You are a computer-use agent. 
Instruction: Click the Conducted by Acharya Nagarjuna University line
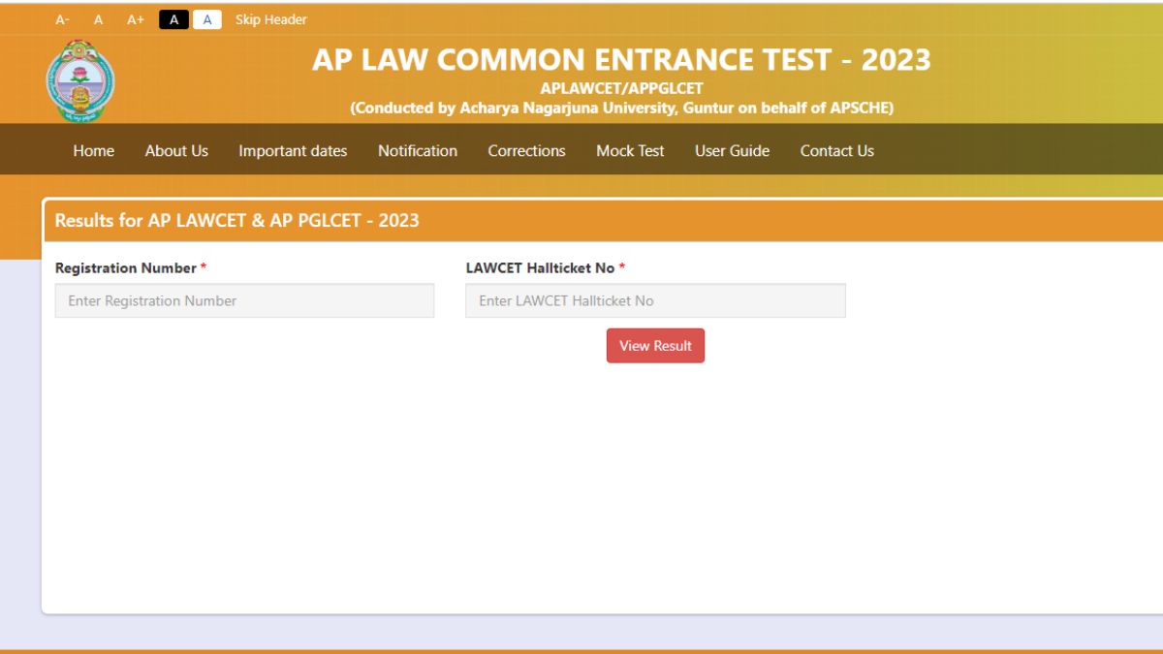coord(621,108)
